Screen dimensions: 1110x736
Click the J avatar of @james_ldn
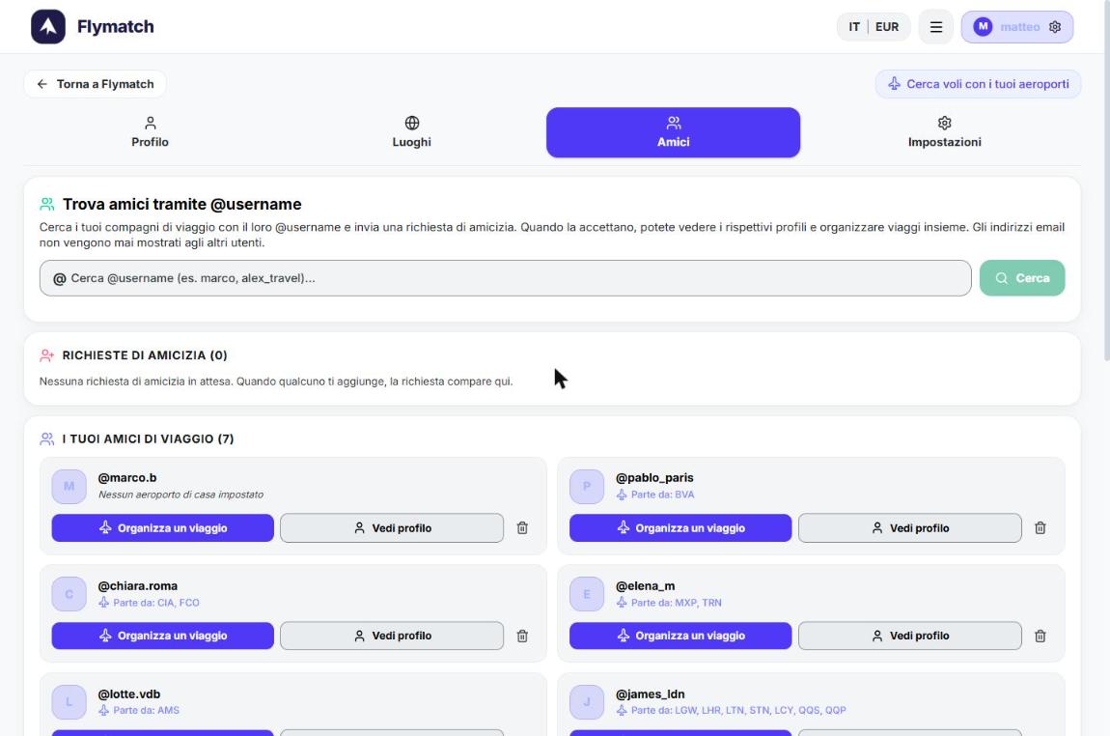(587, 702)
